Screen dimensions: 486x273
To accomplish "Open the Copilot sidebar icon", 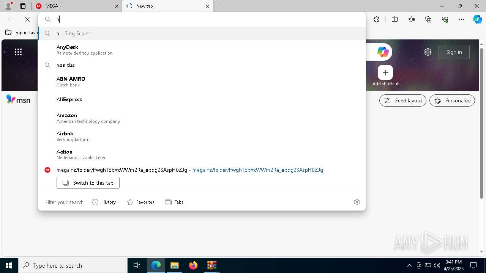I will (x=477, y=19).
